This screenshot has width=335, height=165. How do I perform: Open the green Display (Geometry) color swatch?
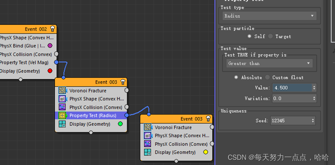pos(120,124)
